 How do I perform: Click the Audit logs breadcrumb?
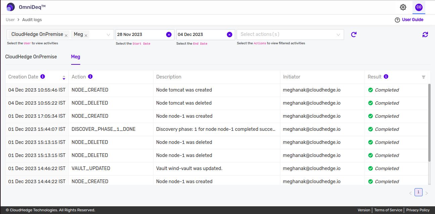pos(32,20)
